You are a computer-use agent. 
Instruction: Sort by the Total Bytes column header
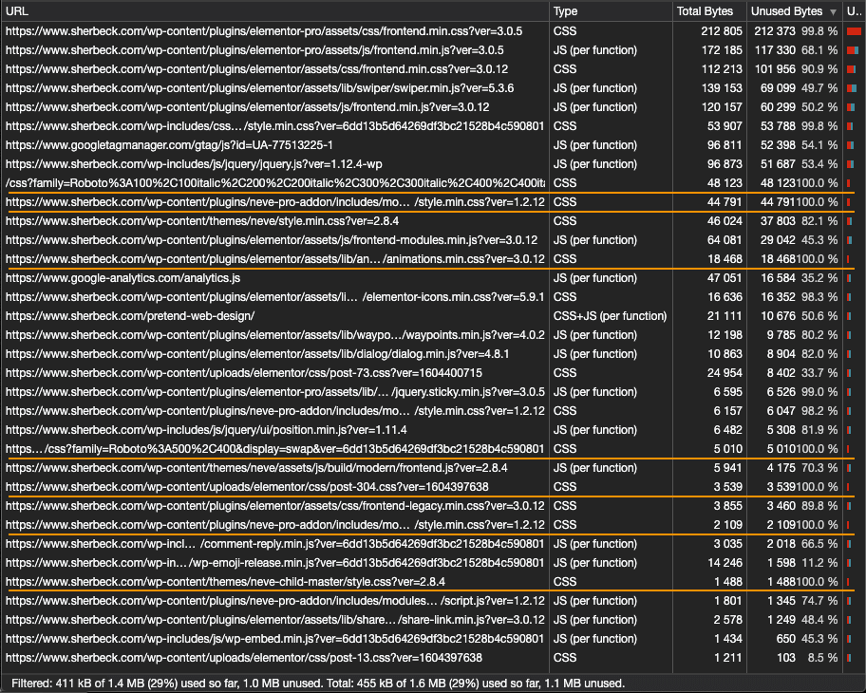[709, 11]
